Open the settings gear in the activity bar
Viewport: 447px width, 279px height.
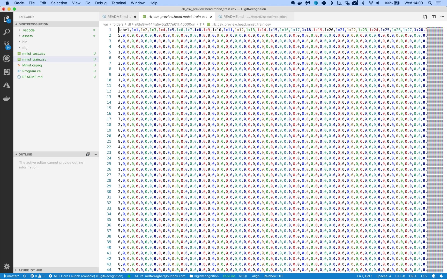(x=6, y=266)
